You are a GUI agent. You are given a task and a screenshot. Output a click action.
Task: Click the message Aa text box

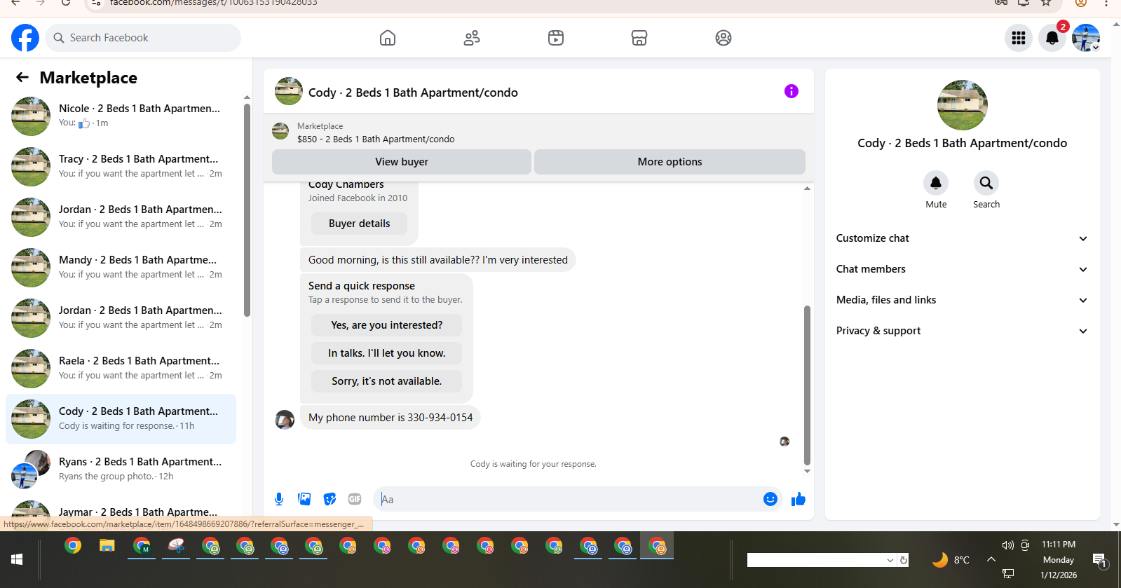[568, 499]
